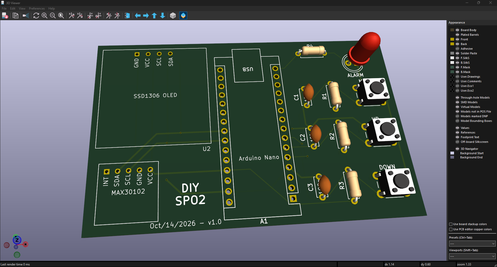Show the Adhesive layer
The width and height of the screenshot is (497, 267).
pyautogui.click(x=457, y=49)
